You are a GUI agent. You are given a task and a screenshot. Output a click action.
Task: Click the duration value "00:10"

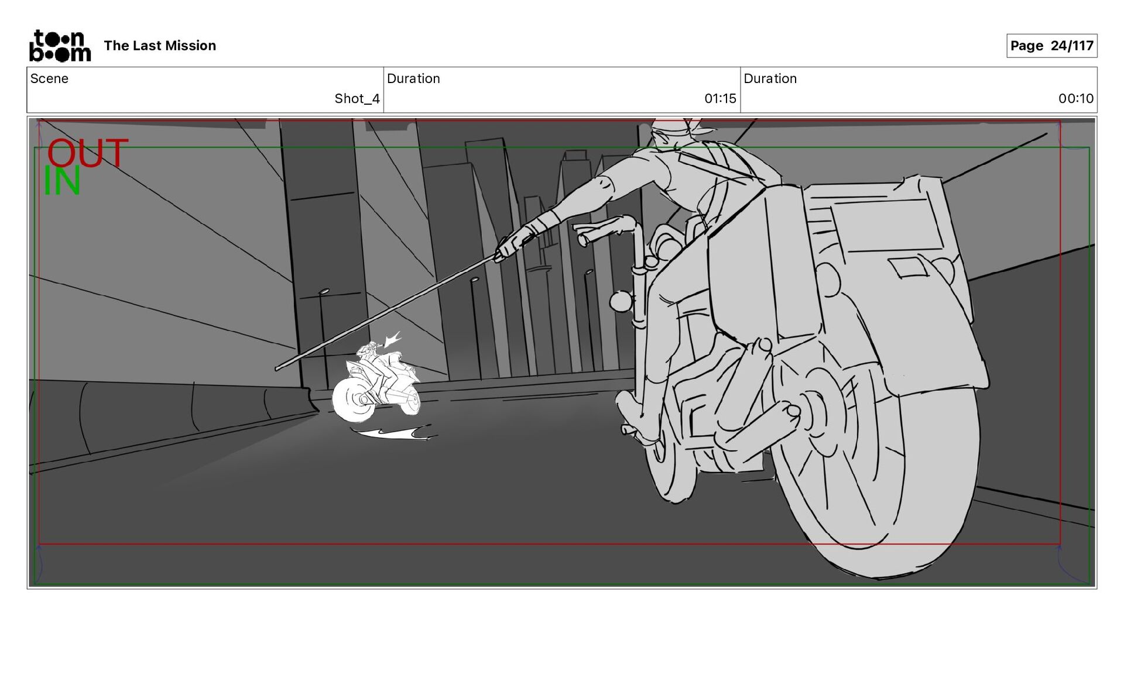pos(1076,98)
